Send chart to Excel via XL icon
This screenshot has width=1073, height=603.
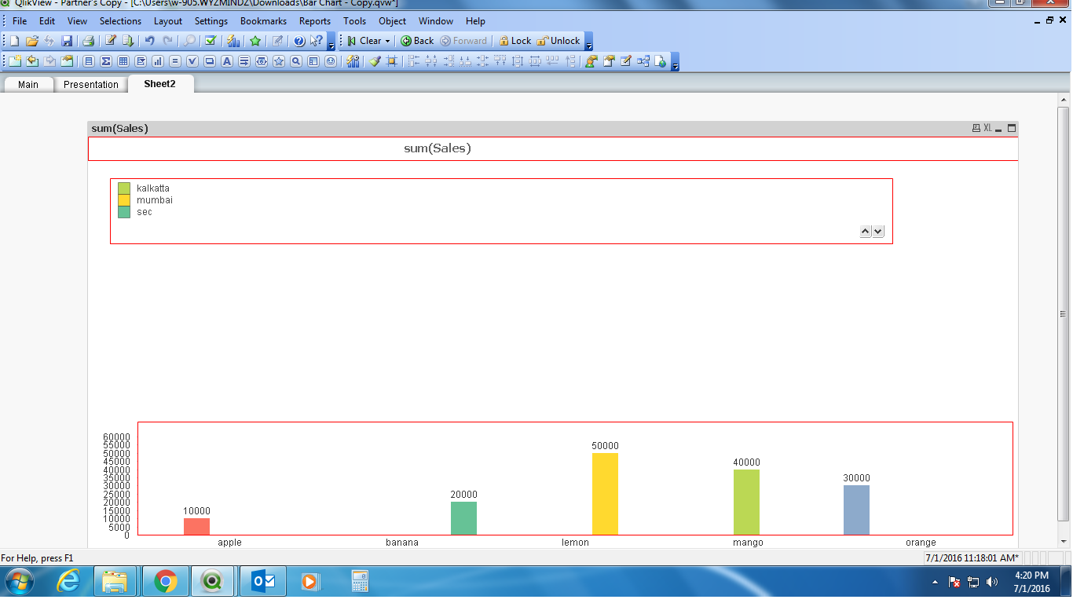click(x=987, y=128)
